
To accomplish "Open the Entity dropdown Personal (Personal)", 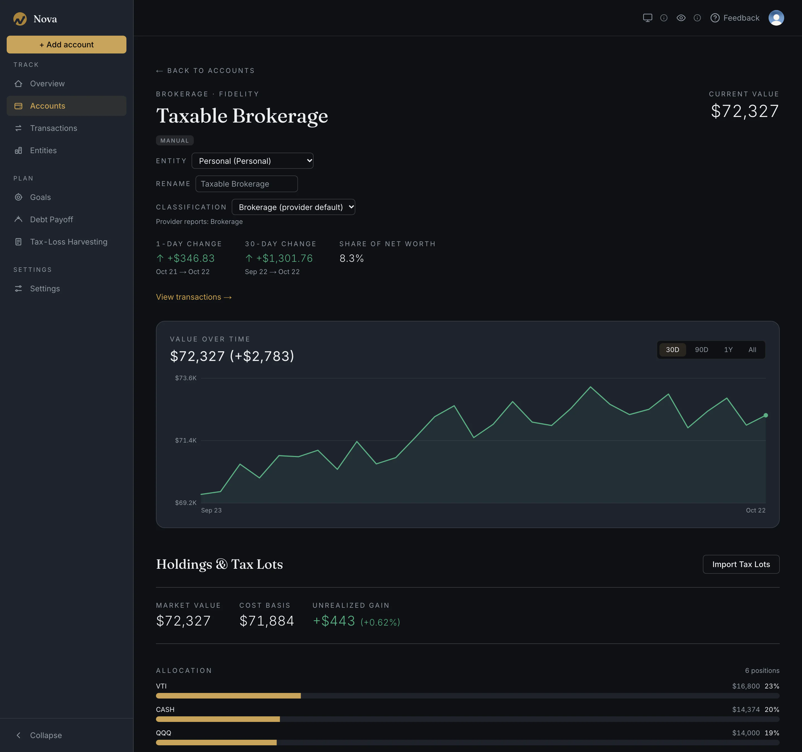I will point(253,161).
